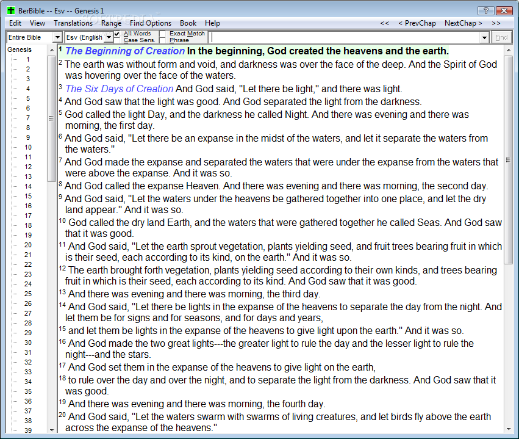Select chapter 5 in Genesis tree
This screenshot has width=519, height=439.
pyautogui.click(x=28, y=98)
